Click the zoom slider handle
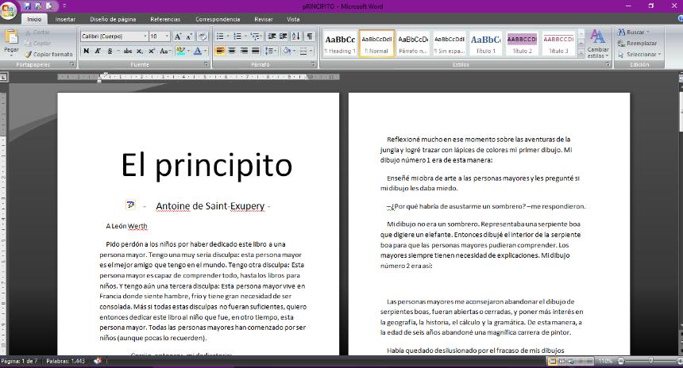 pos(650,361)
